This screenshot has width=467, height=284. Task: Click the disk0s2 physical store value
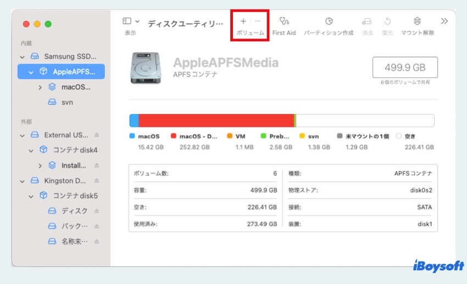point(421,190)
